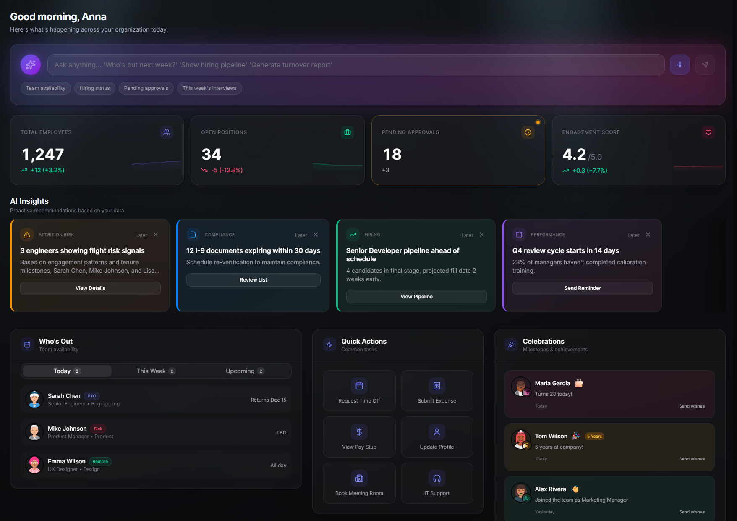
Task: Click the Team availability suggestion chip
Action: (46, 88)
